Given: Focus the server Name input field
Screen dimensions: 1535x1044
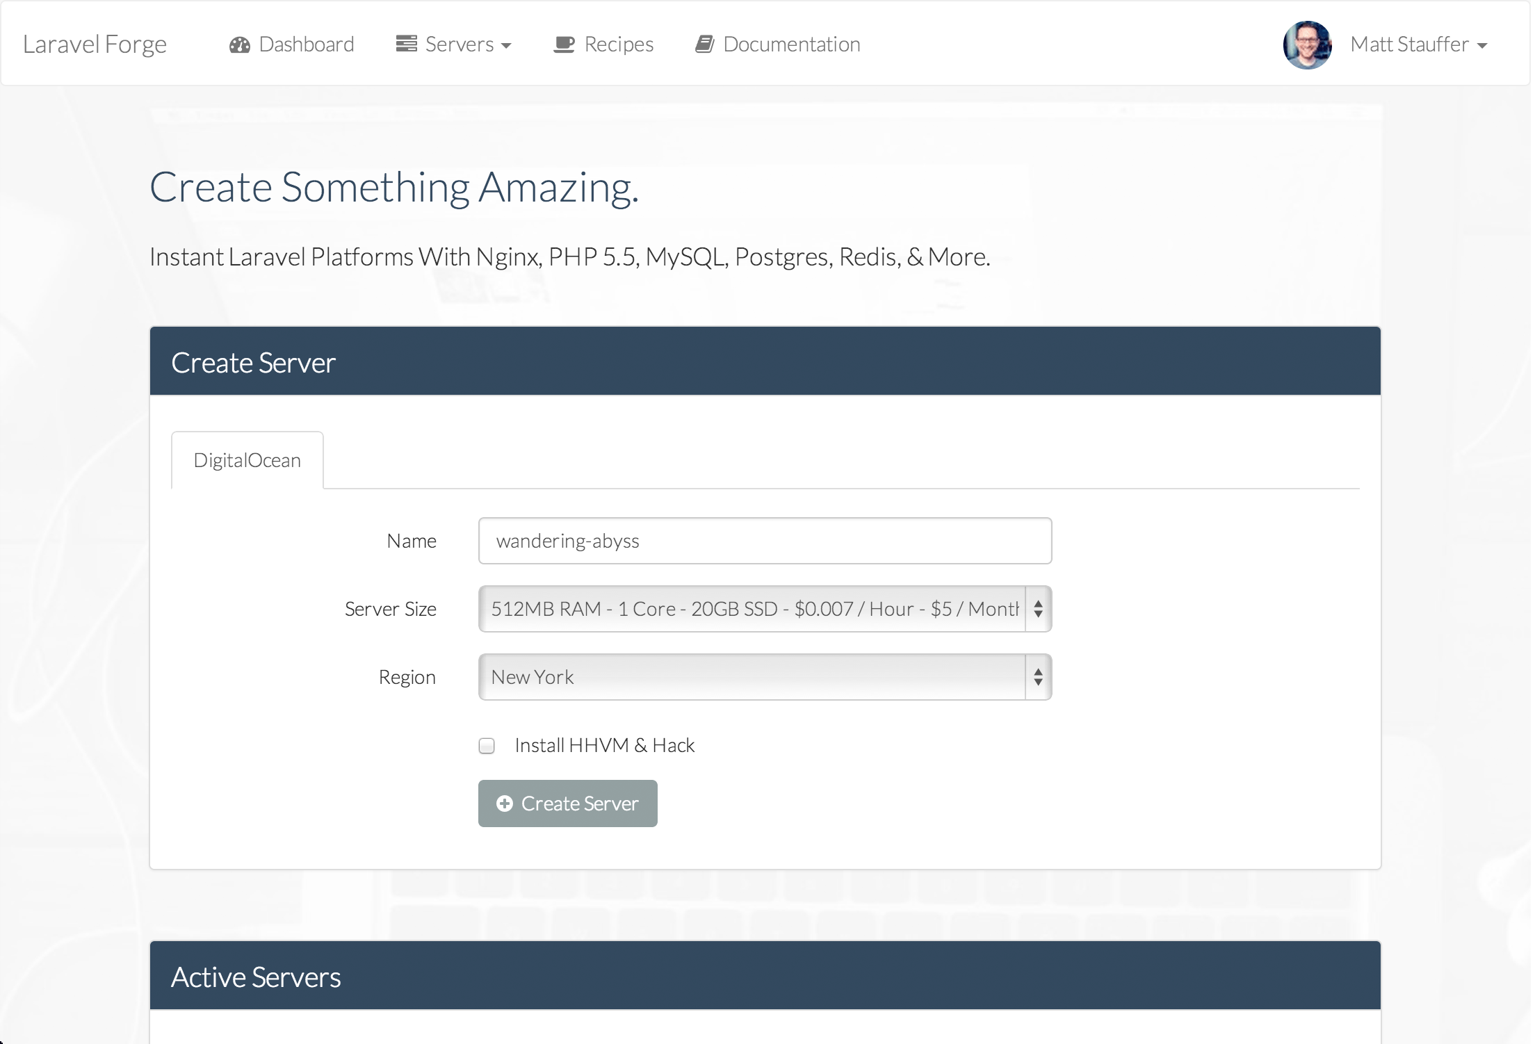Looking at the screenshot, I should point(765,541).
